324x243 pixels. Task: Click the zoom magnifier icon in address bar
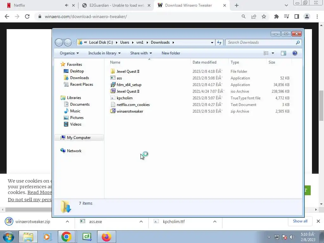(x=244, y=16)
